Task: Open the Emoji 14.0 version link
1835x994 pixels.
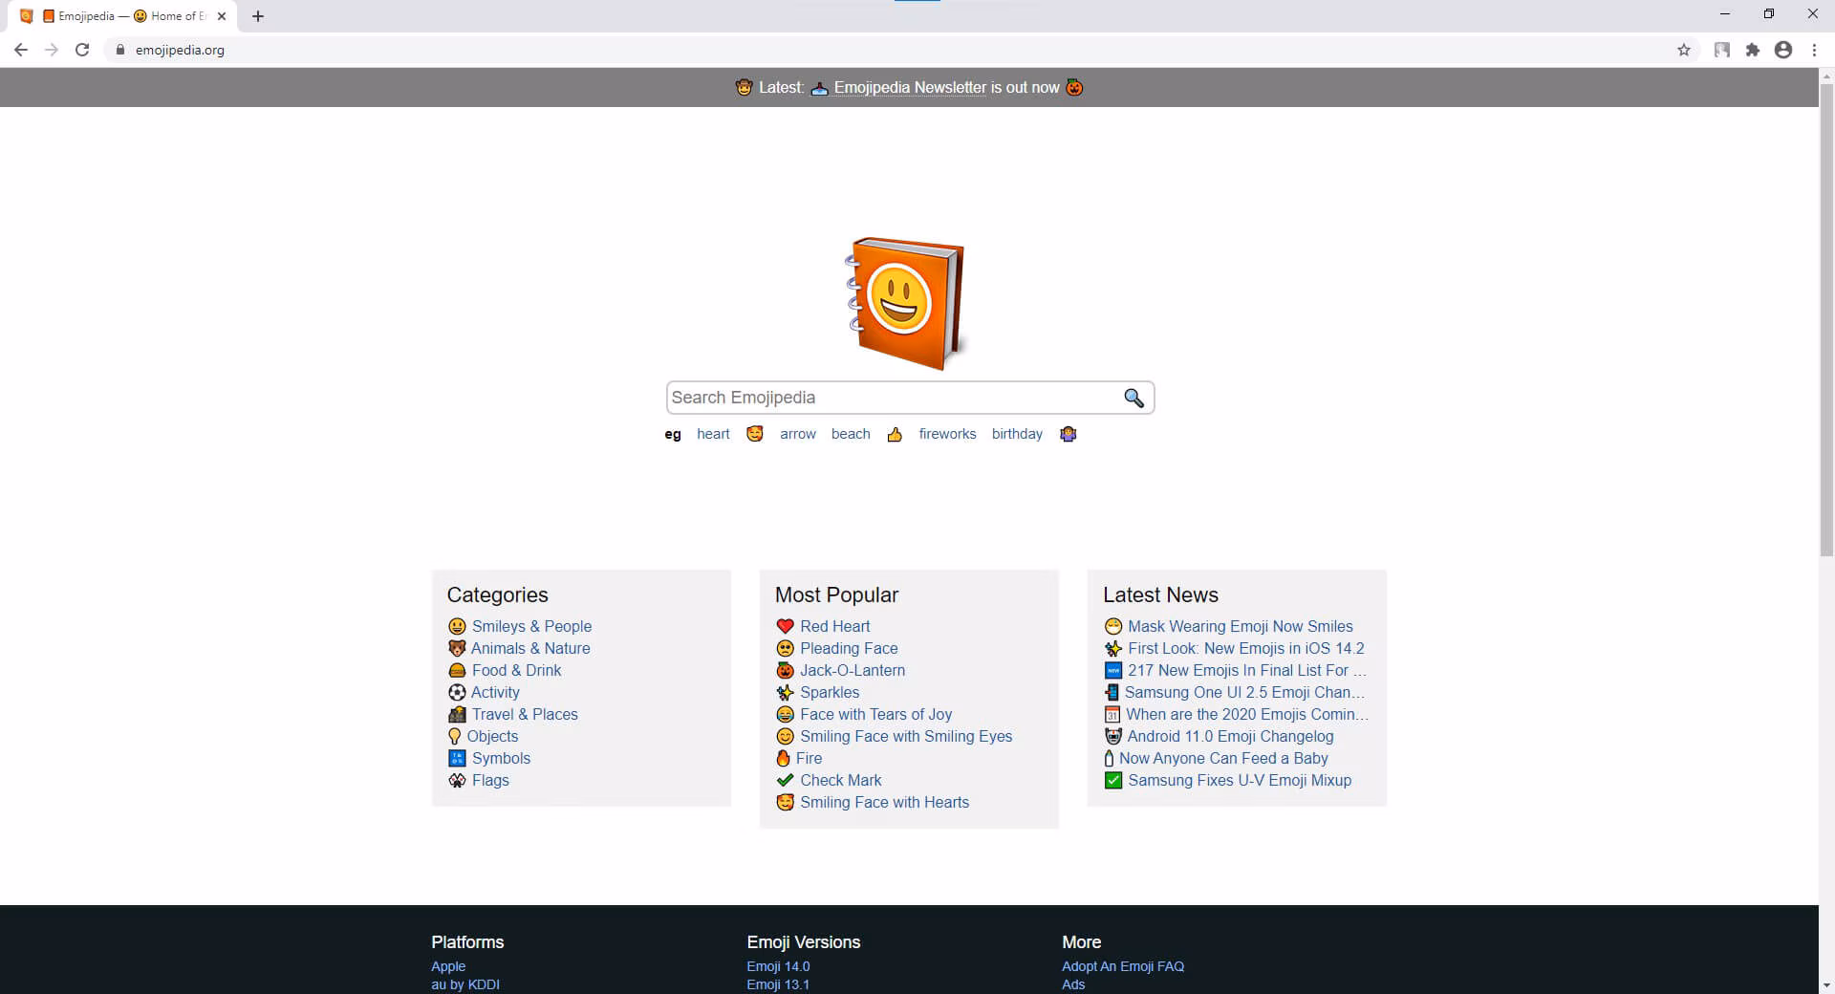Action: [x=778, y=966]
